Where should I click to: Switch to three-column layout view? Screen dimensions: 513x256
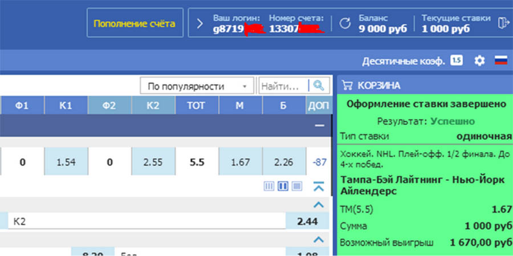coord(268,186)
